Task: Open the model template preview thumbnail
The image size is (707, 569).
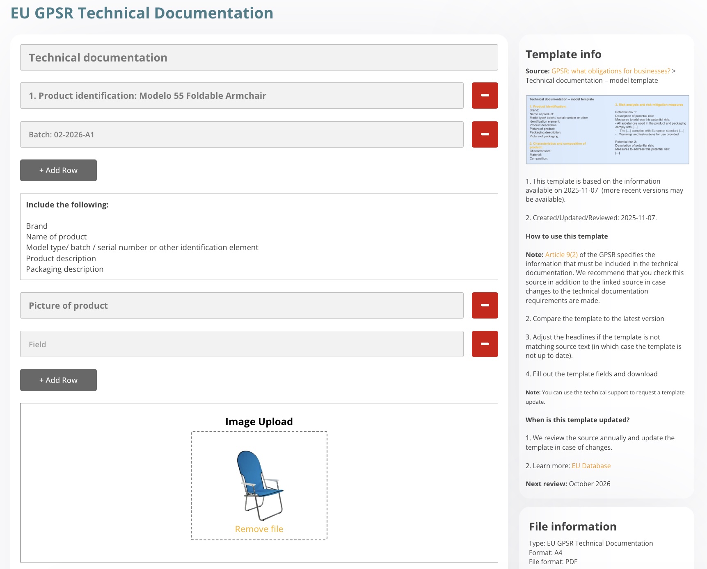Action: [607, 130]
